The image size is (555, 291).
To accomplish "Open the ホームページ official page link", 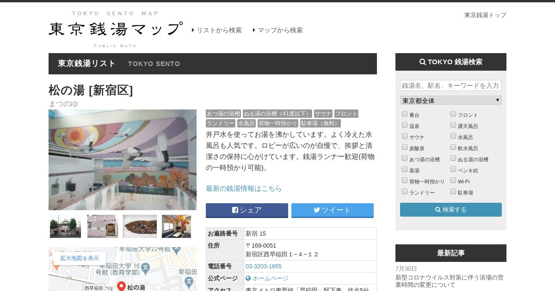I will coord(267,279).
